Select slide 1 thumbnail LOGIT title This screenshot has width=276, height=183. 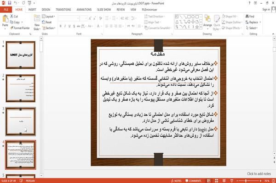click(21, 55)
